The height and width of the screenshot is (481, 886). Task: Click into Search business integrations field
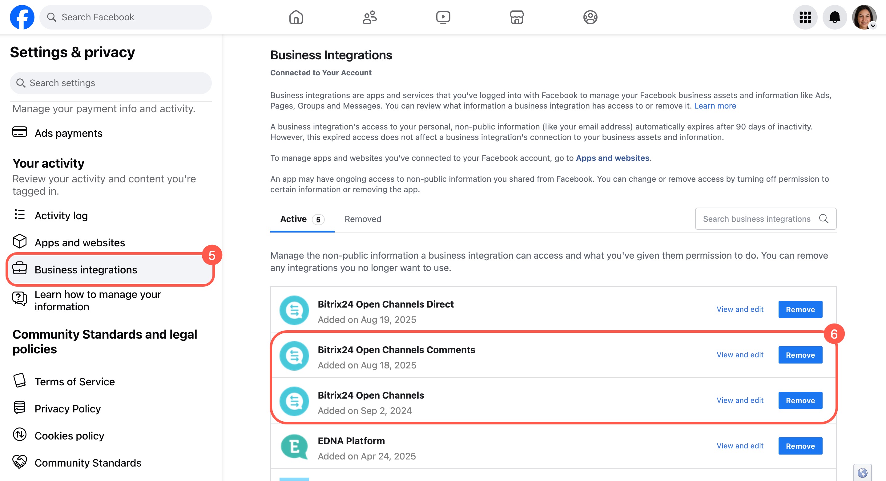click(757, 219)
